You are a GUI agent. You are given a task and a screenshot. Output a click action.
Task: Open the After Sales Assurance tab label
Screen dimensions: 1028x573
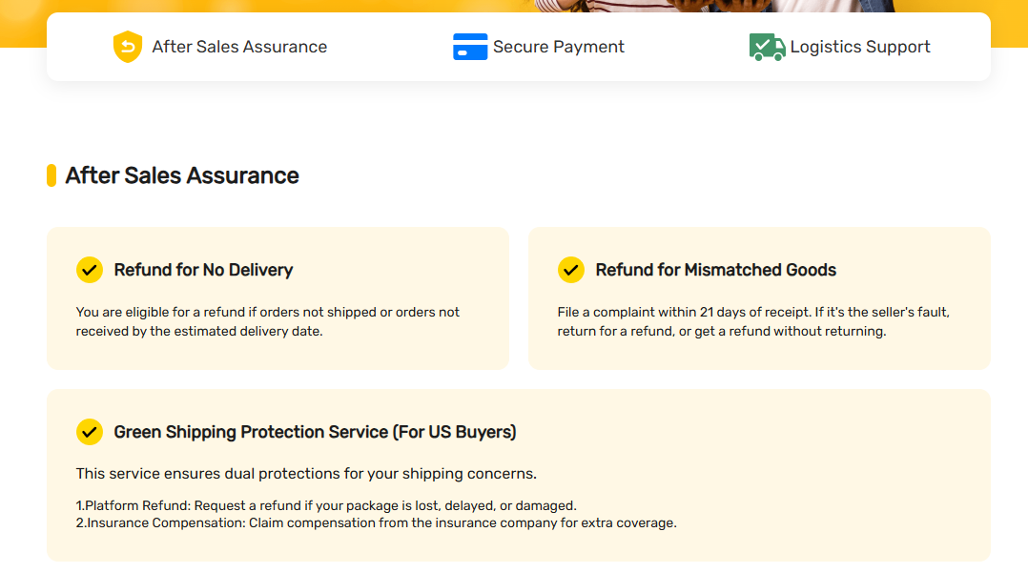pos(239,47)
